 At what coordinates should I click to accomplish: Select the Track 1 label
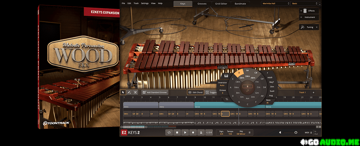(x=302, y=92)
